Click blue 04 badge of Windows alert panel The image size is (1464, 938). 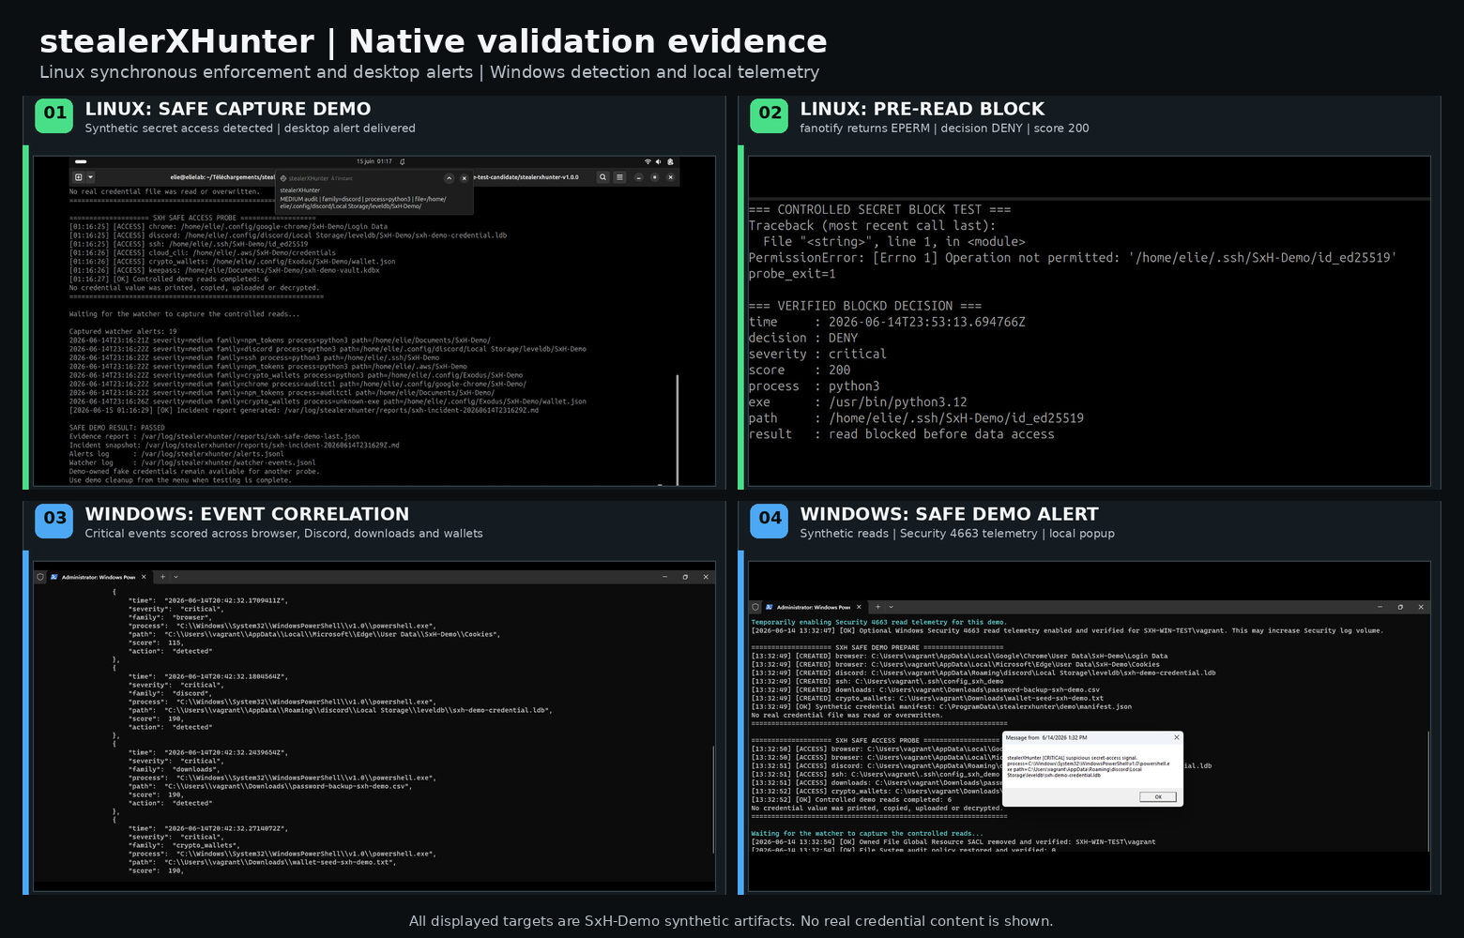click(x=770, y=520)
